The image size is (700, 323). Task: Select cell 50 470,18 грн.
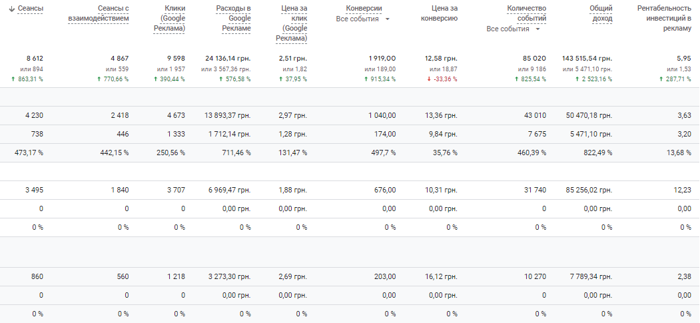click(x=589, y=116)
